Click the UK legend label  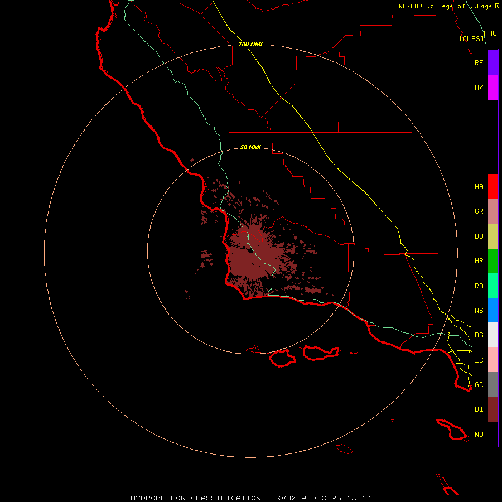pos(479,88)
